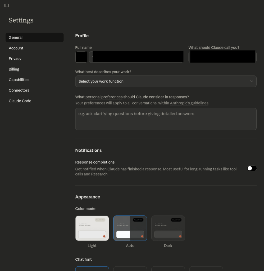The width and height of the screenshot is (264, 271).
Task: Click the profile avatar box
Action: click(81, 57)
